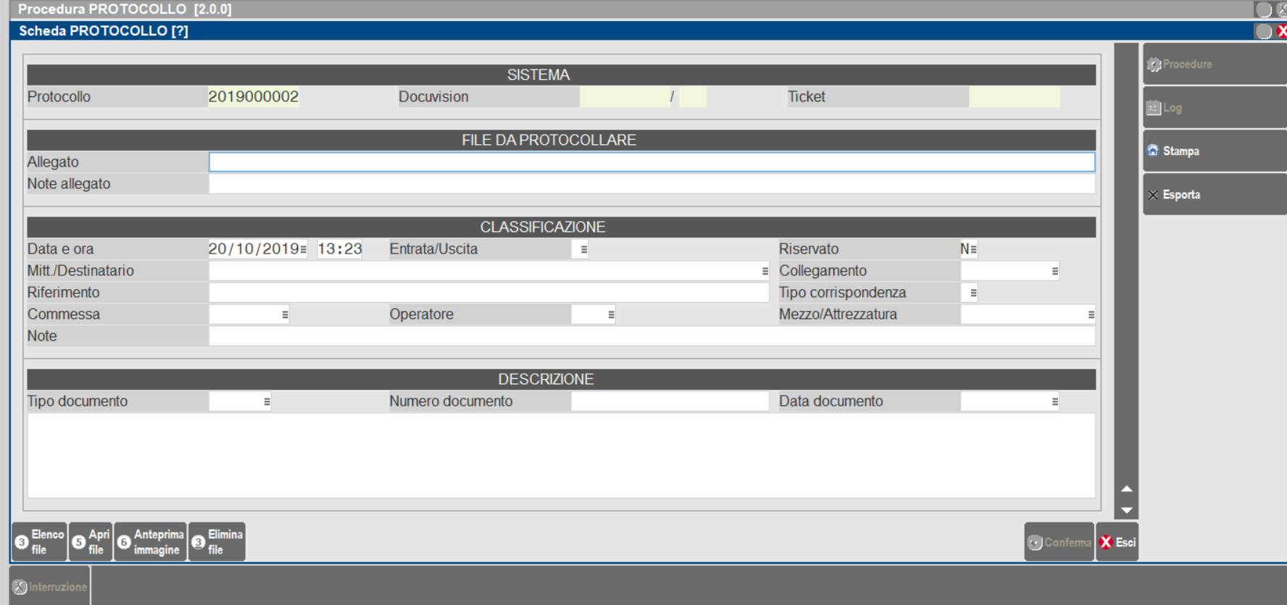Show Anteprima immagine preview
The width and height of the screenshot is (1287, 605).
151,542
